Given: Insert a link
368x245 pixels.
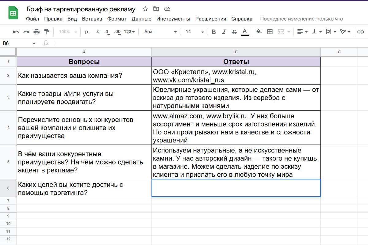Looking at the screenshot, I should pyautogui.click(x=361, y=32).
